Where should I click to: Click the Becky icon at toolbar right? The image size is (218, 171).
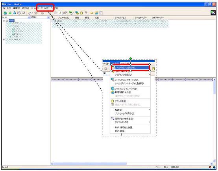pos(213,13)
